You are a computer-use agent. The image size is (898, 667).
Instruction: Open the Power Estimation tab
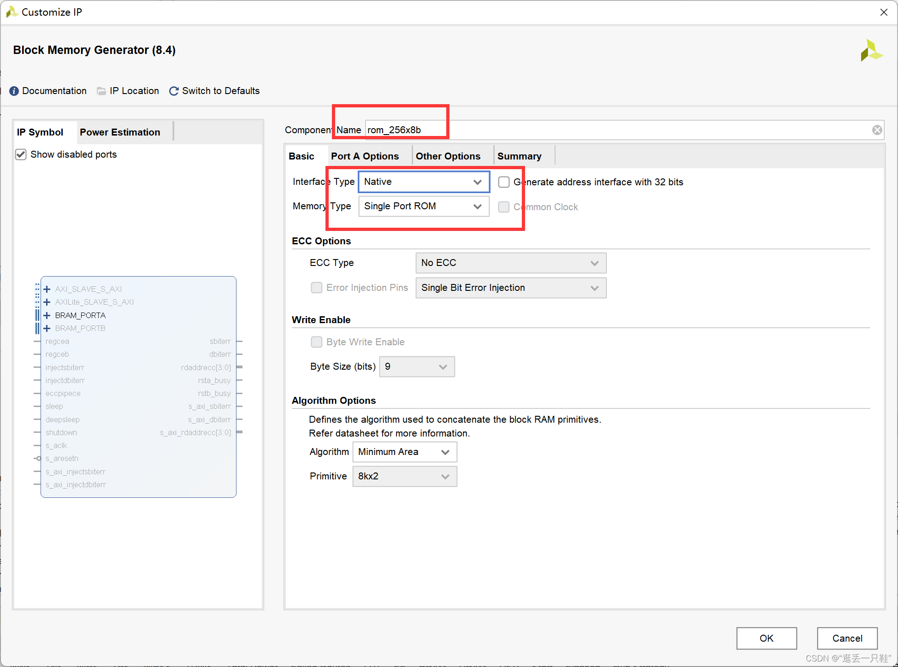[120, 132]
